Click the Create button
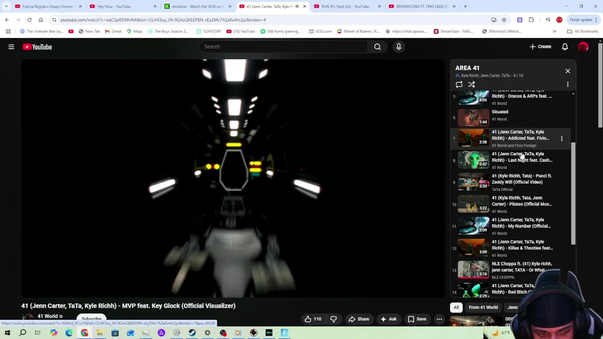 [x=540, y=47]
